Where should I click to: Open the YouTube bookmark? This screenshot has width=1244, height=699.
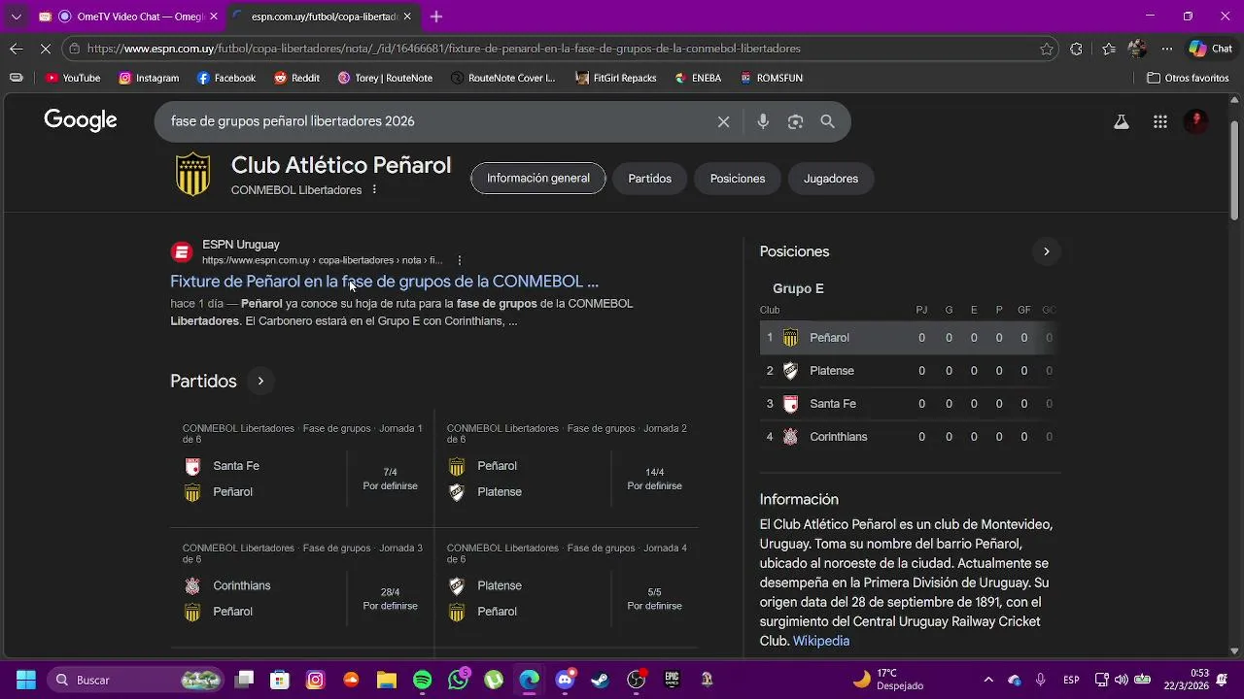(x=73, y=78)
